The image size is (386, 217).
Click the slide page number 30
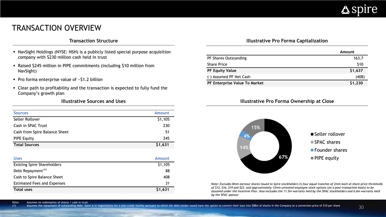[361, 207]
